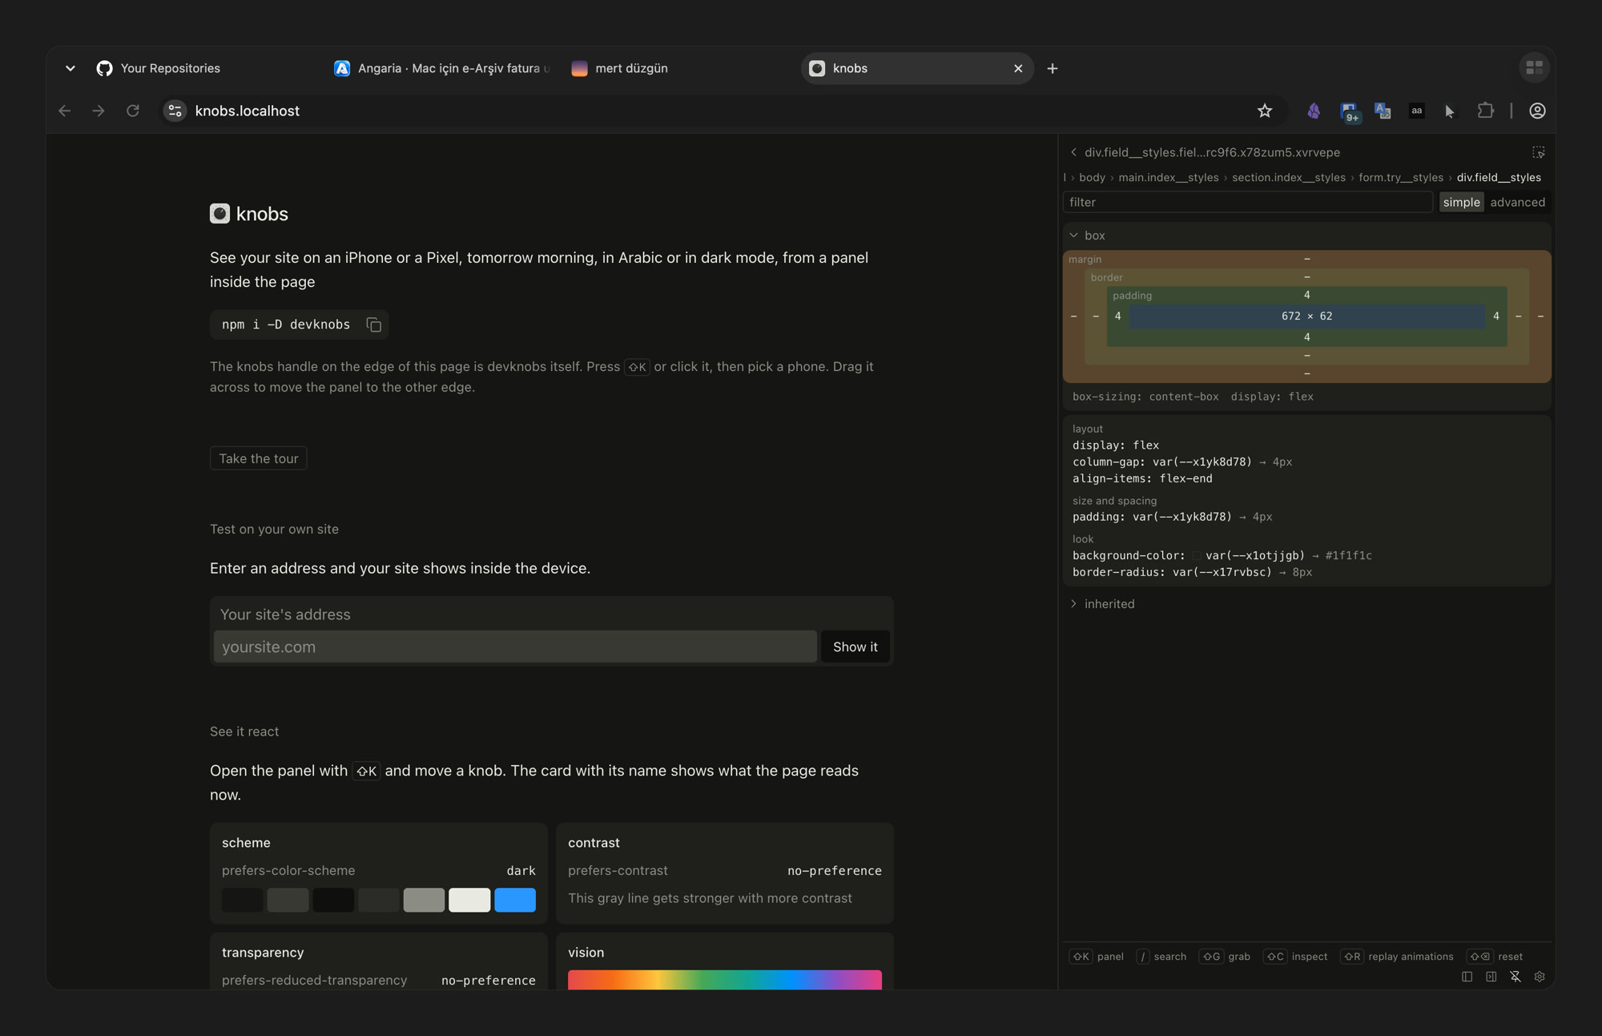Switch to the mert düzgün tab

pos(620,68)
